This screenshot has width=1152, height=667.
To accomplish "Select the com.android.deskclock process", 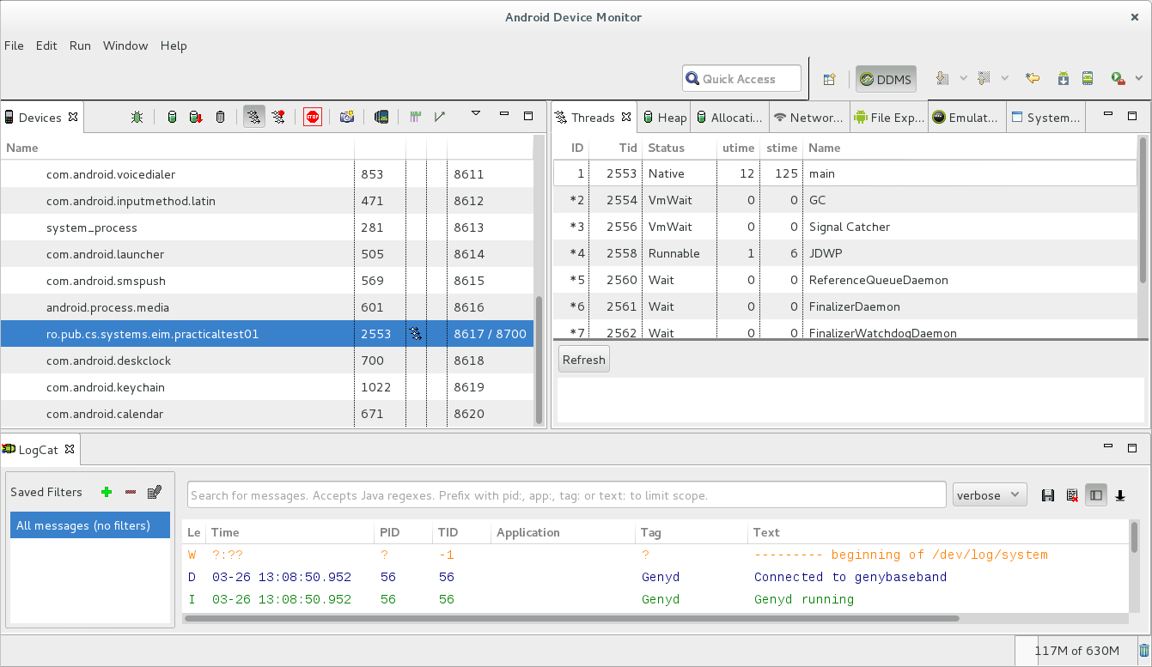I will click(x=267, y=361).
